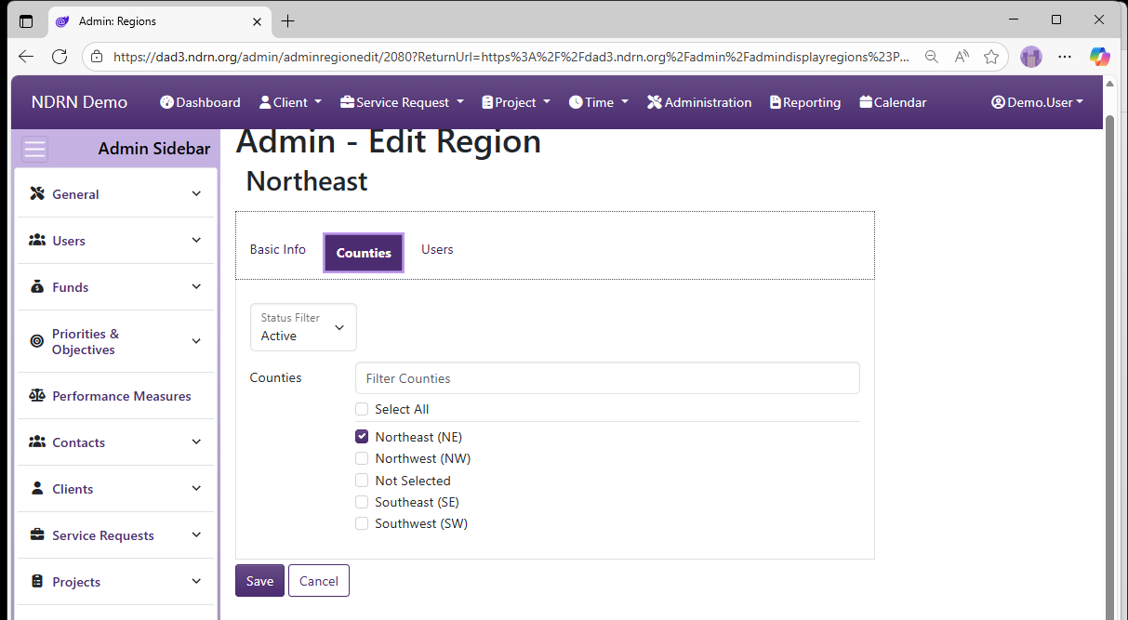Open a new browser tab
This screenshot has height=620, width=1128.
pyautogui.click(x=288, y=20)
